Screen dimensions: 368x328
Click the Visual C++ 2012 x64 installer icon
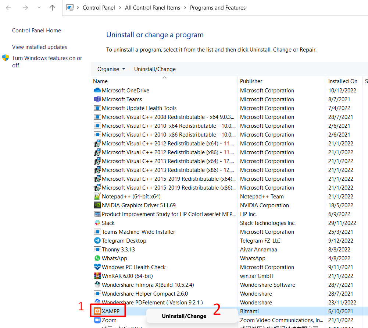click(x=97, y=143)
